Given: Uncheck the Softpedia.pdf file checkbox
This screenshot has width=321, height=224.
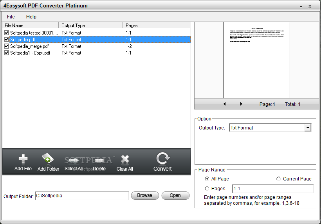Looking at the screenshot, I should [x=6, y=39].
